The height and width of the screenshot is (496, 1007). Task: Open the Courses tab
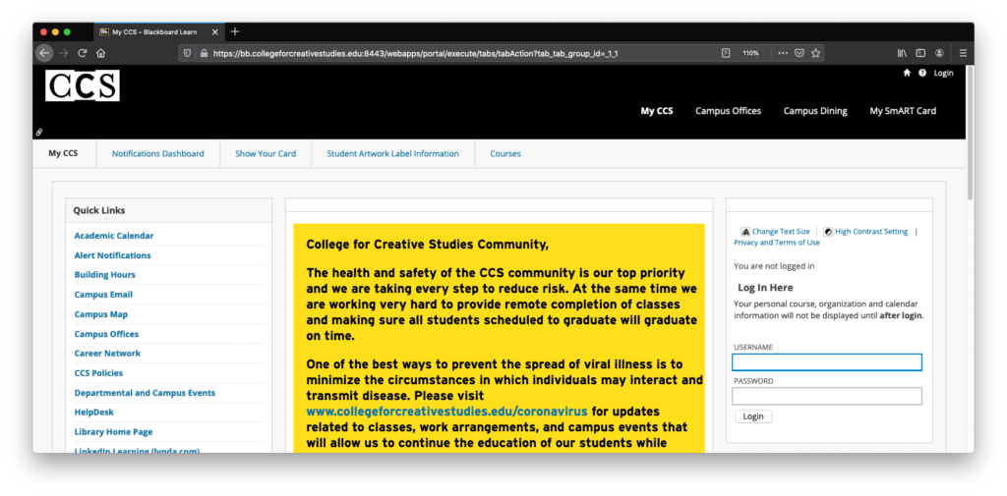click(x=505, y=153)
